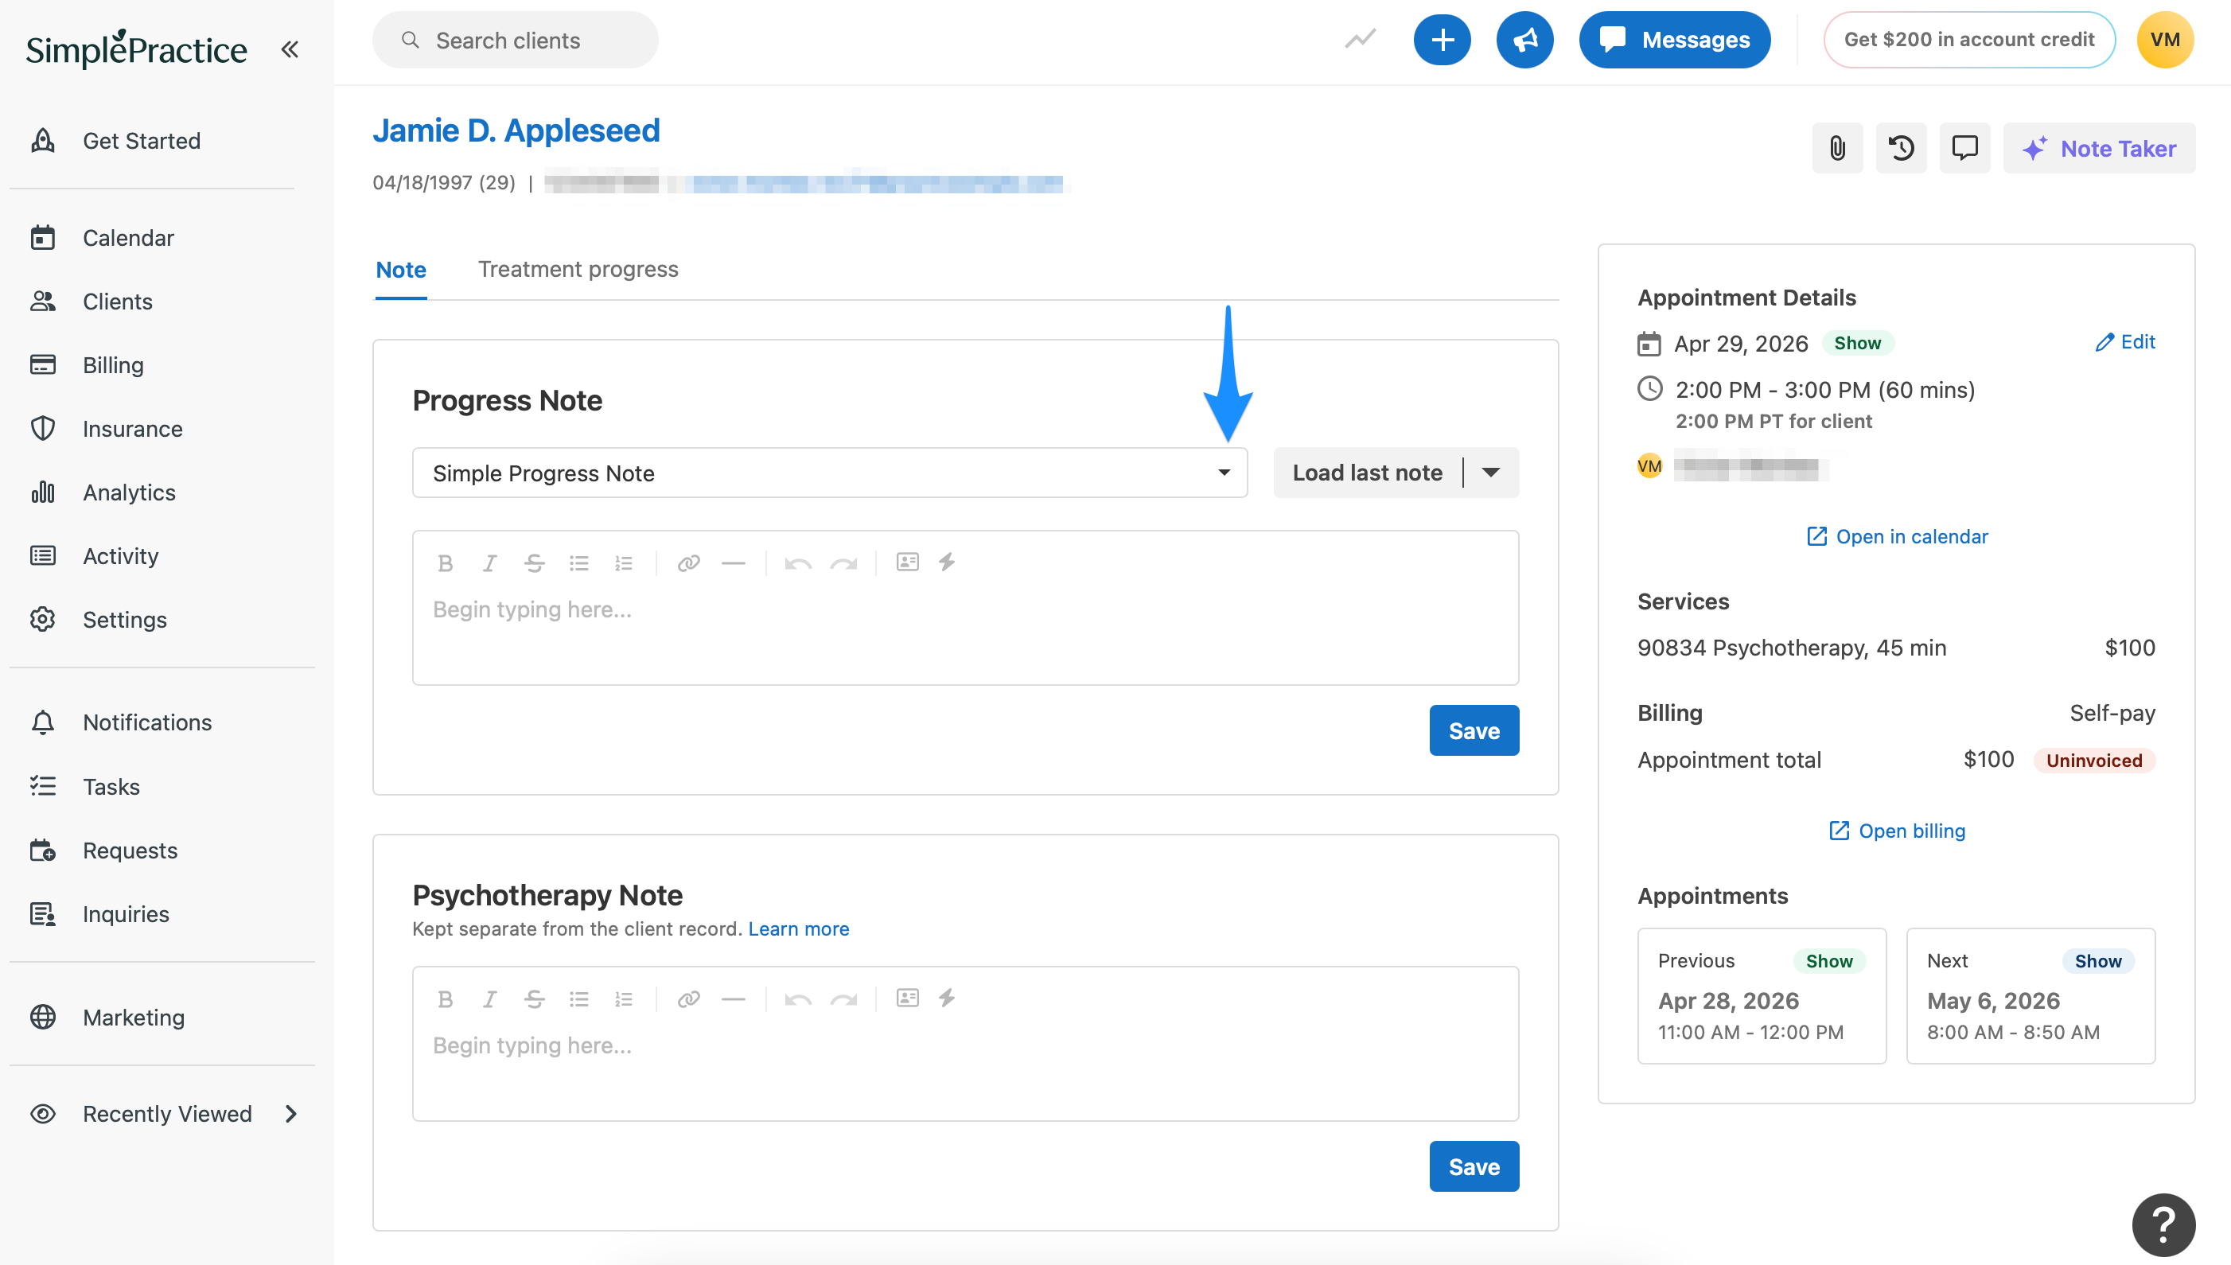Open Requests in the sidebar

coord(130,850)
